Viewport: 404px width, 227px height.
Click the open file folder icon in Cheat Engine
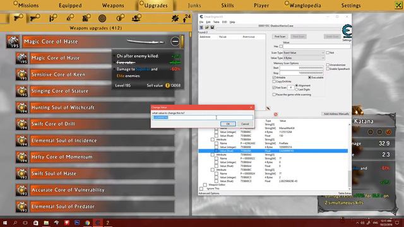[x=207, y=27]
